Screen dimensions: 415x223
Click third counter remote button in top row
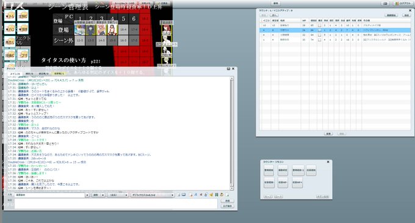pos(298,170)
